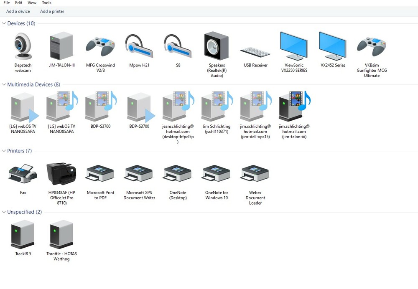Select the Speakers (Realtek(R) Audio) icon
Image resolution: width=418 pixels, height=289 pixels.
coord(217,46)
